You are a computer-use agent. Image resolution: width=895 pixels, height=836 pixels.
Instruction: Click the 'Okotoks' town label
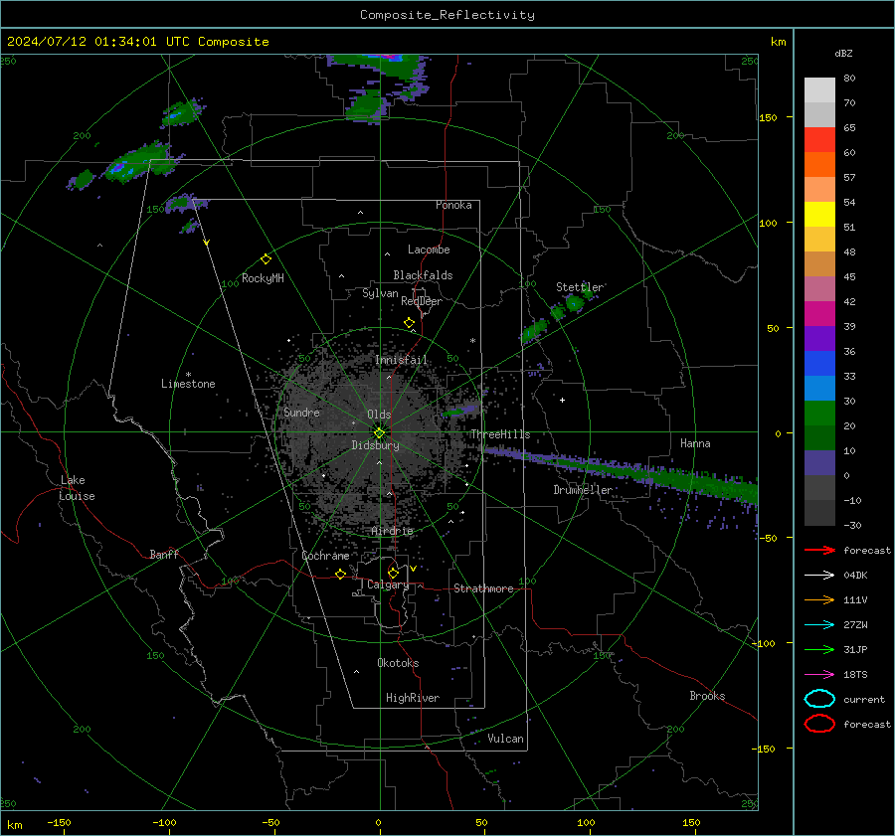coord(398,663)
